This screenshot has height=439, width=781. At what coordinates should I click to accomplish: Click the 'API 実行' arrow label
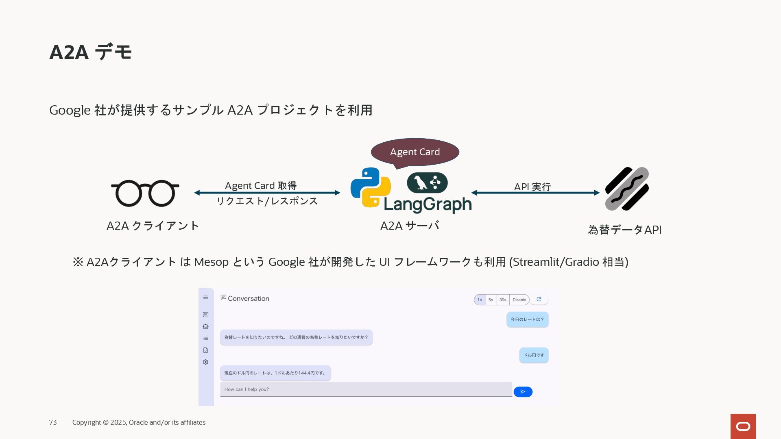pyautogui.click(x=532, y=187)
